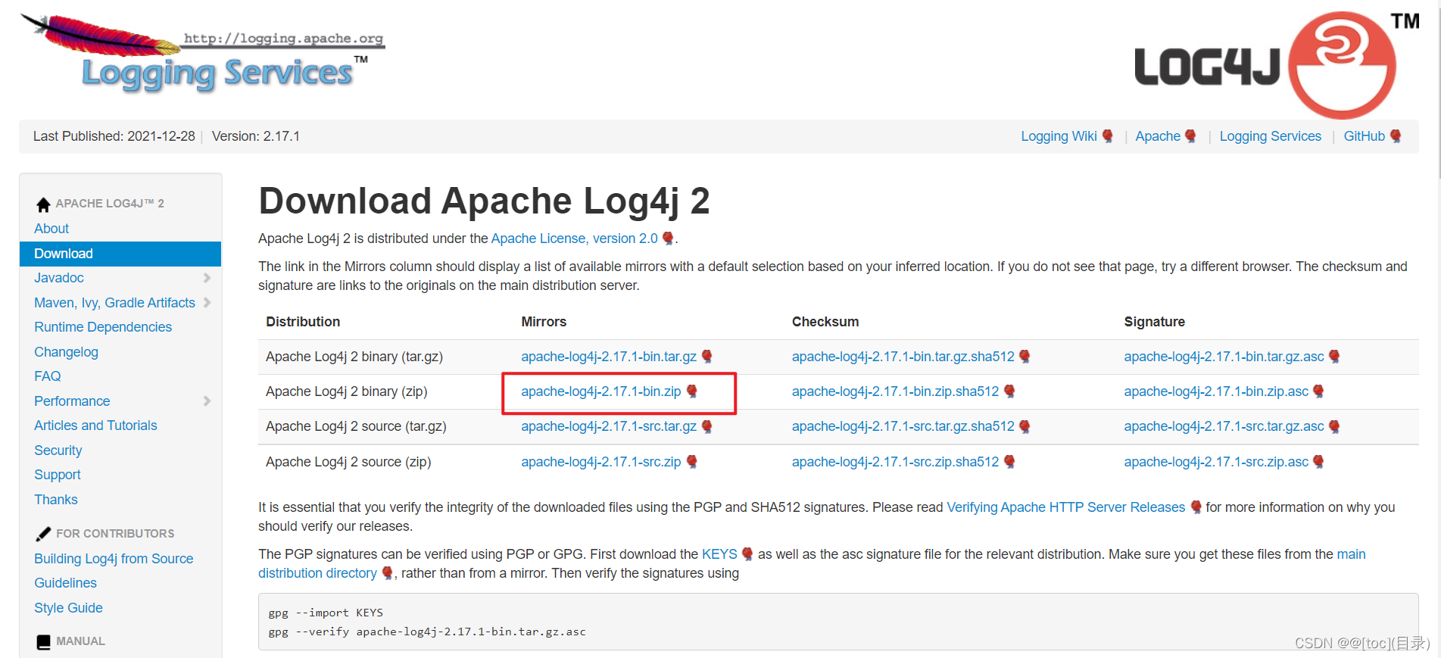1441x658 pixels.
Task: Open the Apache link in top bar
Action: [1158, 136]
